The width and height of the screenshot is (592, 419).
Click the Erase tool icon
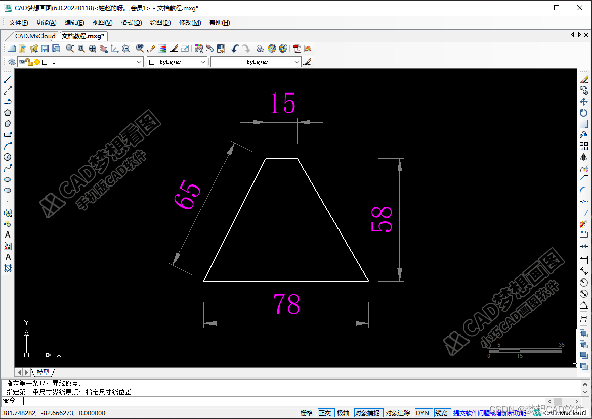coord(584,79)
